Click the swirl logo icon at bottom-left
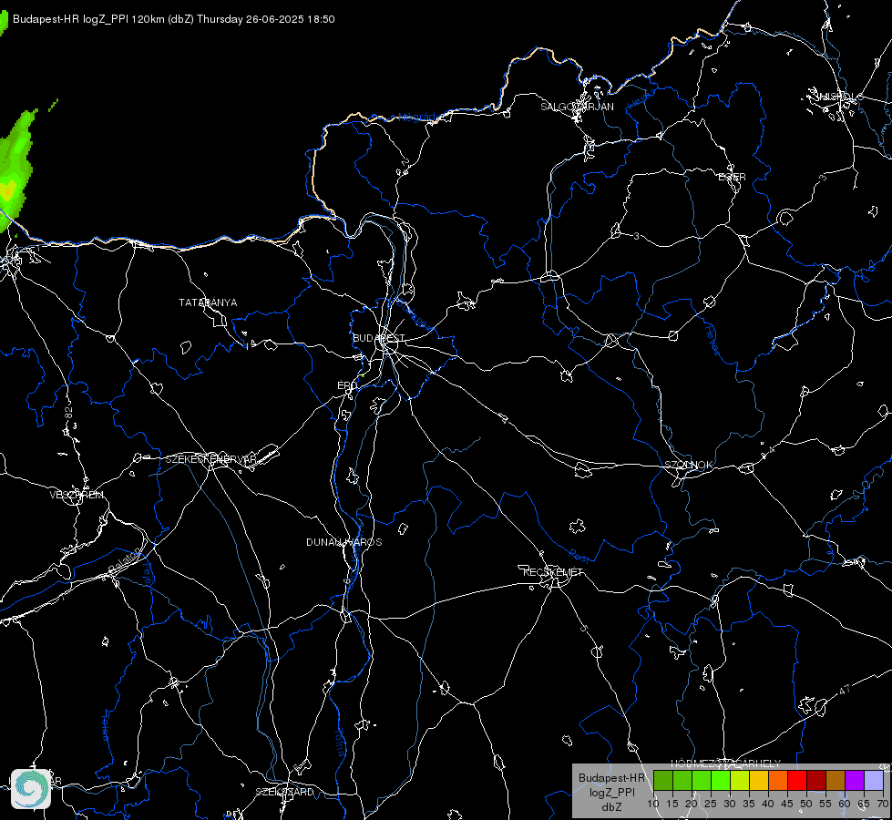892x820 pixels. pos(31,789)
